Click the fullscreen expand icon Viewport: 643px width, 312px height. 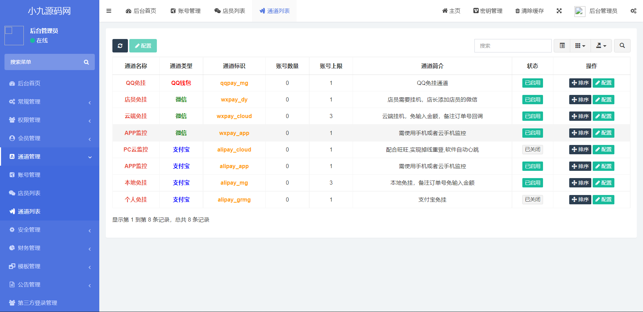(559, 11)
